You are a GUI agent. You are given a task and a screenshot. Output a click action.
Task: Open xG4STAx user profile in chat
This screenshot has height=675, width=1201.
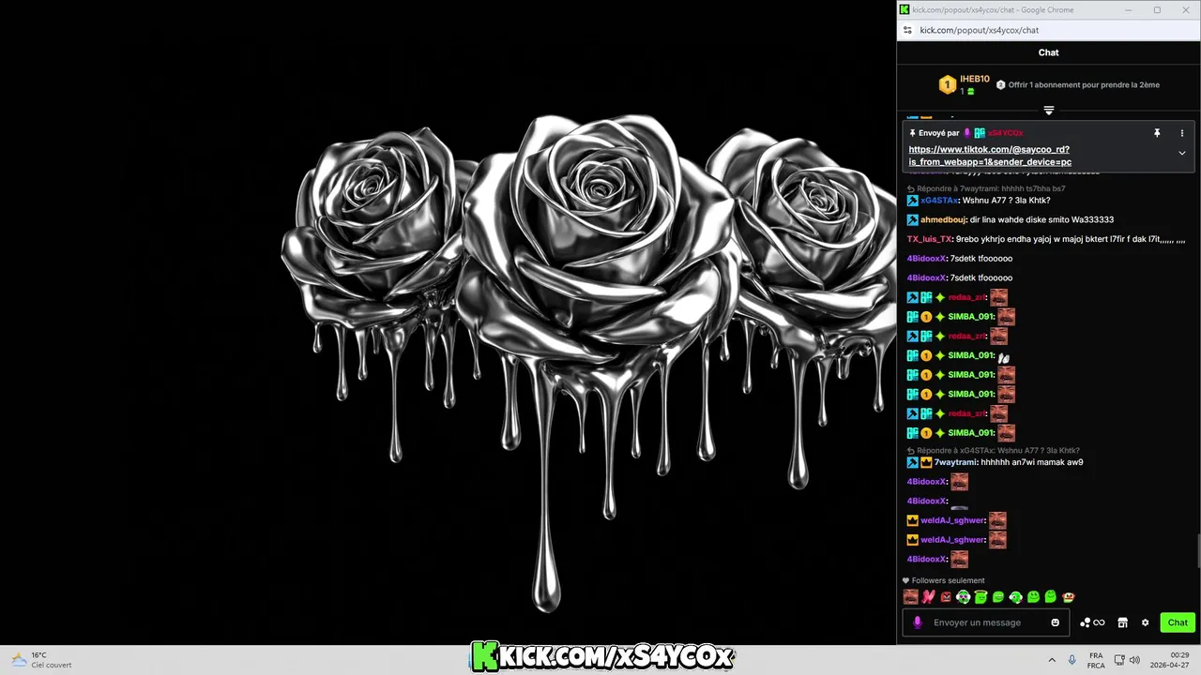[939, 201]
